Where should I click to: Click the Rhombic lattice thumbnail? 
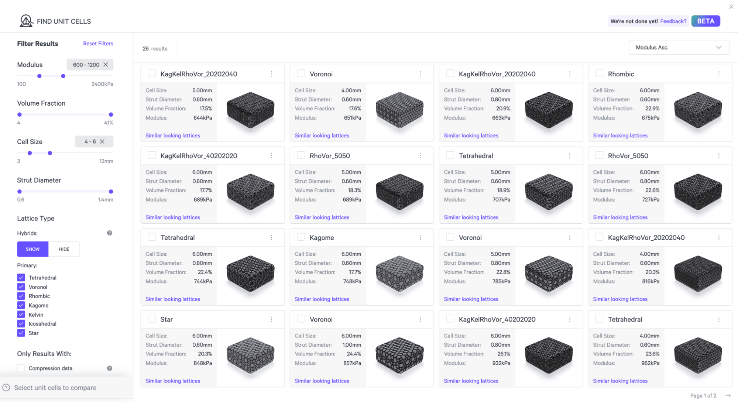click(697, 110)
